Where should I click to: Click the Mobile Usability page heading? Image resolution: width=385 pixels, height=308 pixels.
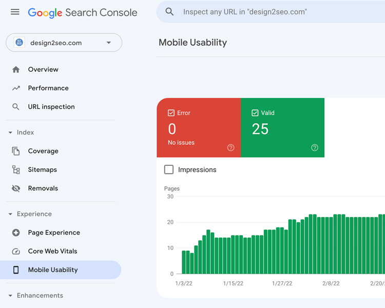[x=192, y=43]
